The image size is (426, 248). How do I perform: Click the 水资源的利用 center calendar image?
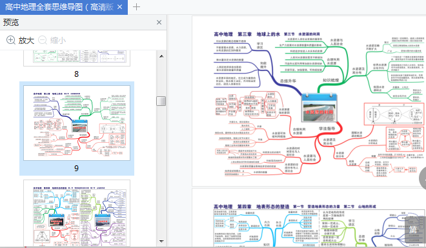319,107
